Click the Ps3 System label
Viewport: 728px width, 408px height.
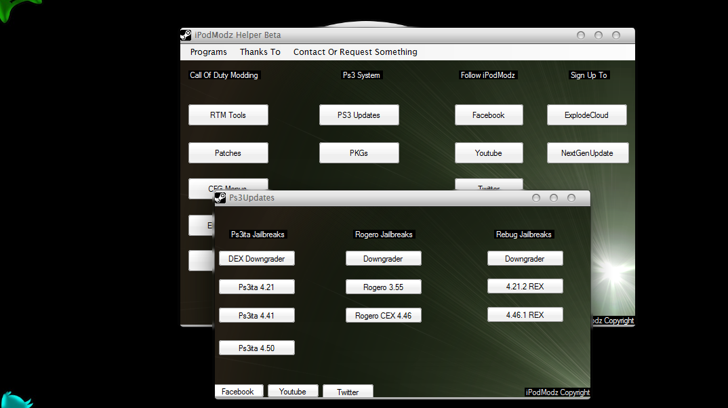(361, 75)
